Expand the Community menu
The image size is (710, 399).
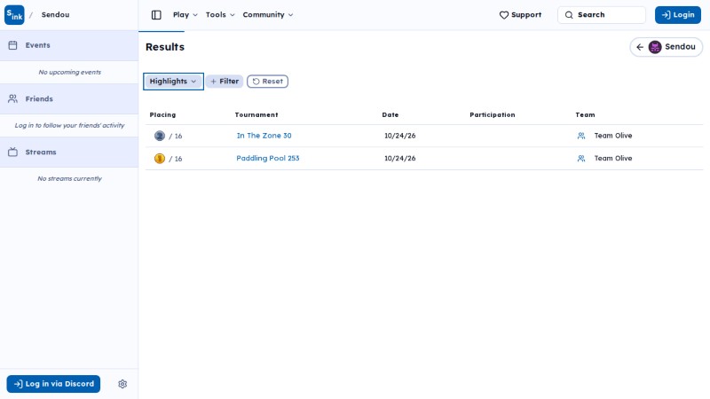268,15
